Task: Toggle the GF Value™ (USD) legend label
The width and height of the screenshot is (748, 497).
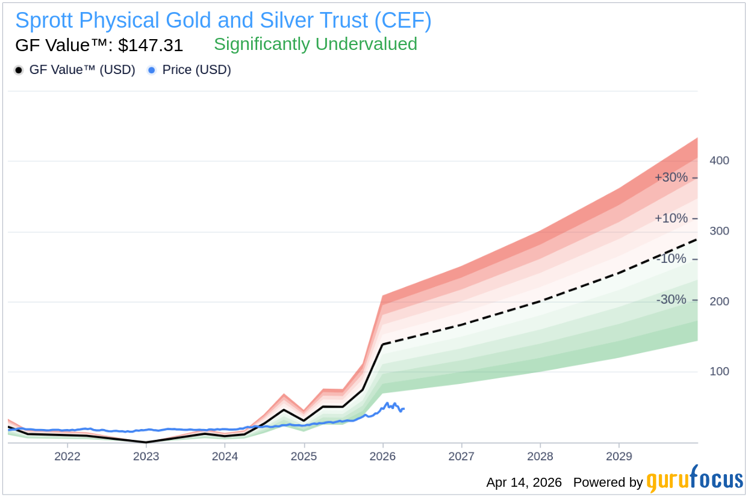Action: click(82, 70)
